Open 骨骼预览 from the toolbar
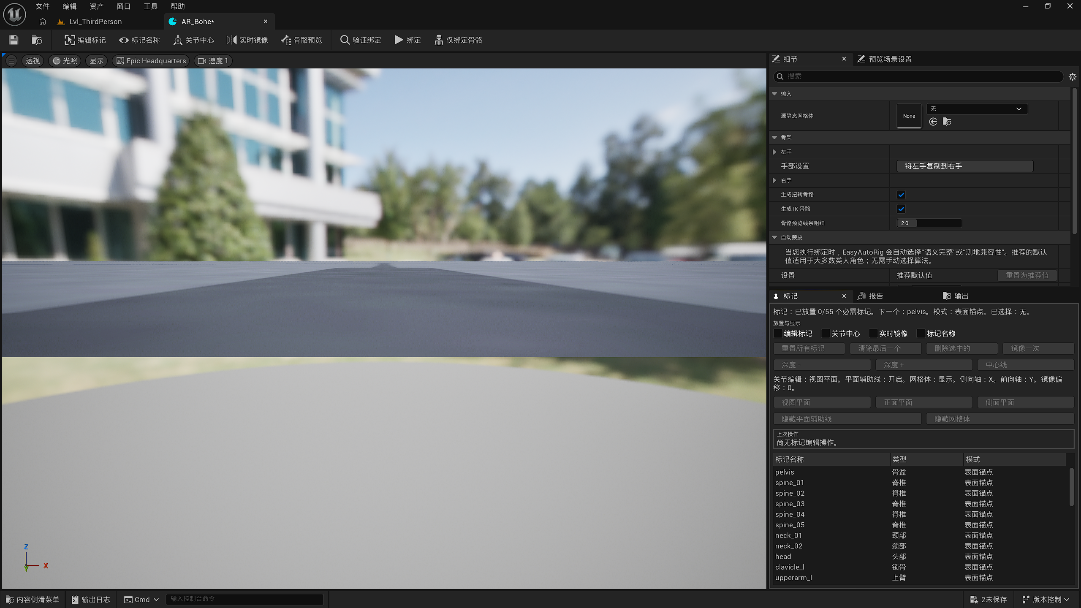Viewport: 1081px width, 608px height. tap(301, 40)
